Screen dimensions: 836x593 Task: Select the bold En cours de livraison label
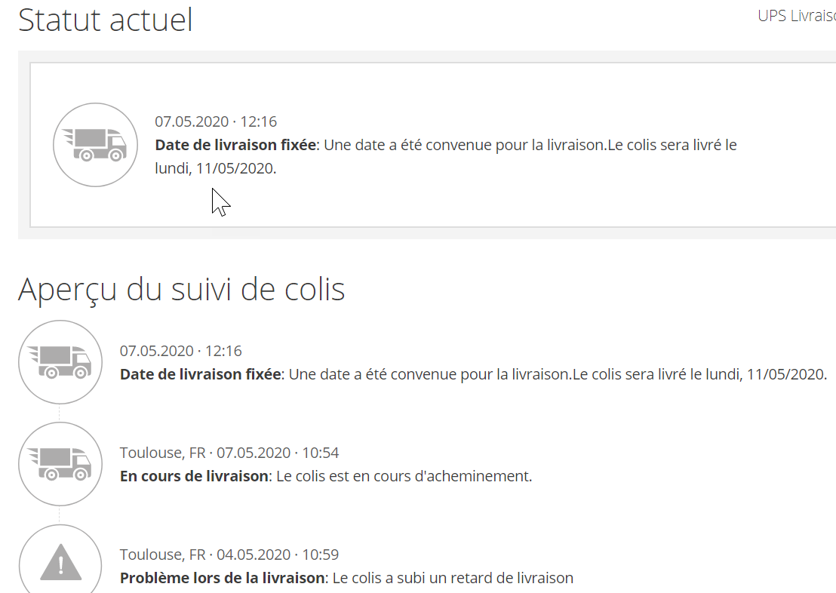click(194, 476)
